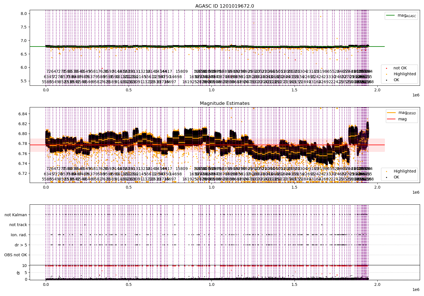Select 'OK' legend entry in Magnitude Estimates plot

[x=396, y=177]
